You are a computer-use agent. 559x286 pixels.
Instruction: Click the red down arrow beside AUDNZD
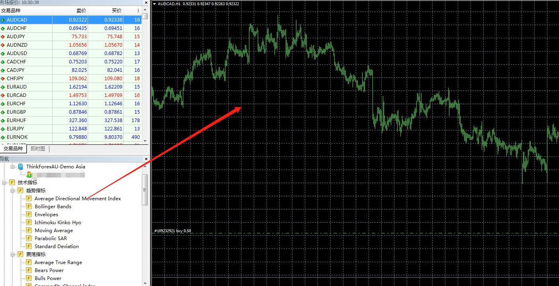click(x=3, y=45)
